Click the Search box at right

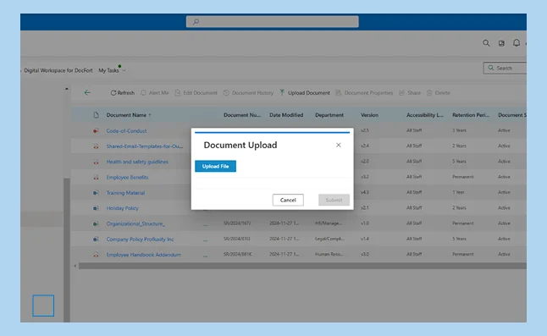coord(505,68)
